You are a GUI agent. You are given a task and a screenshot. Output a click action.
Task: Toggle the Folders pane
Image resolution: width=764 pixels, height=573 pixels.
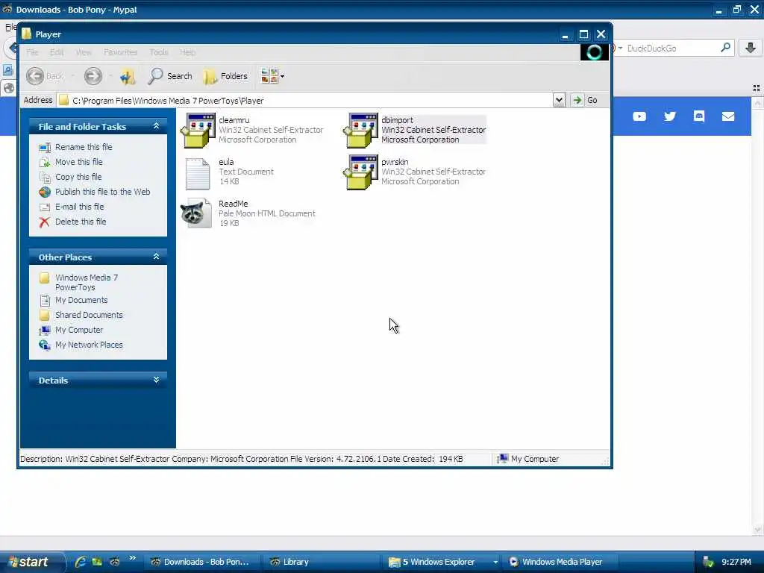[225, 76]
